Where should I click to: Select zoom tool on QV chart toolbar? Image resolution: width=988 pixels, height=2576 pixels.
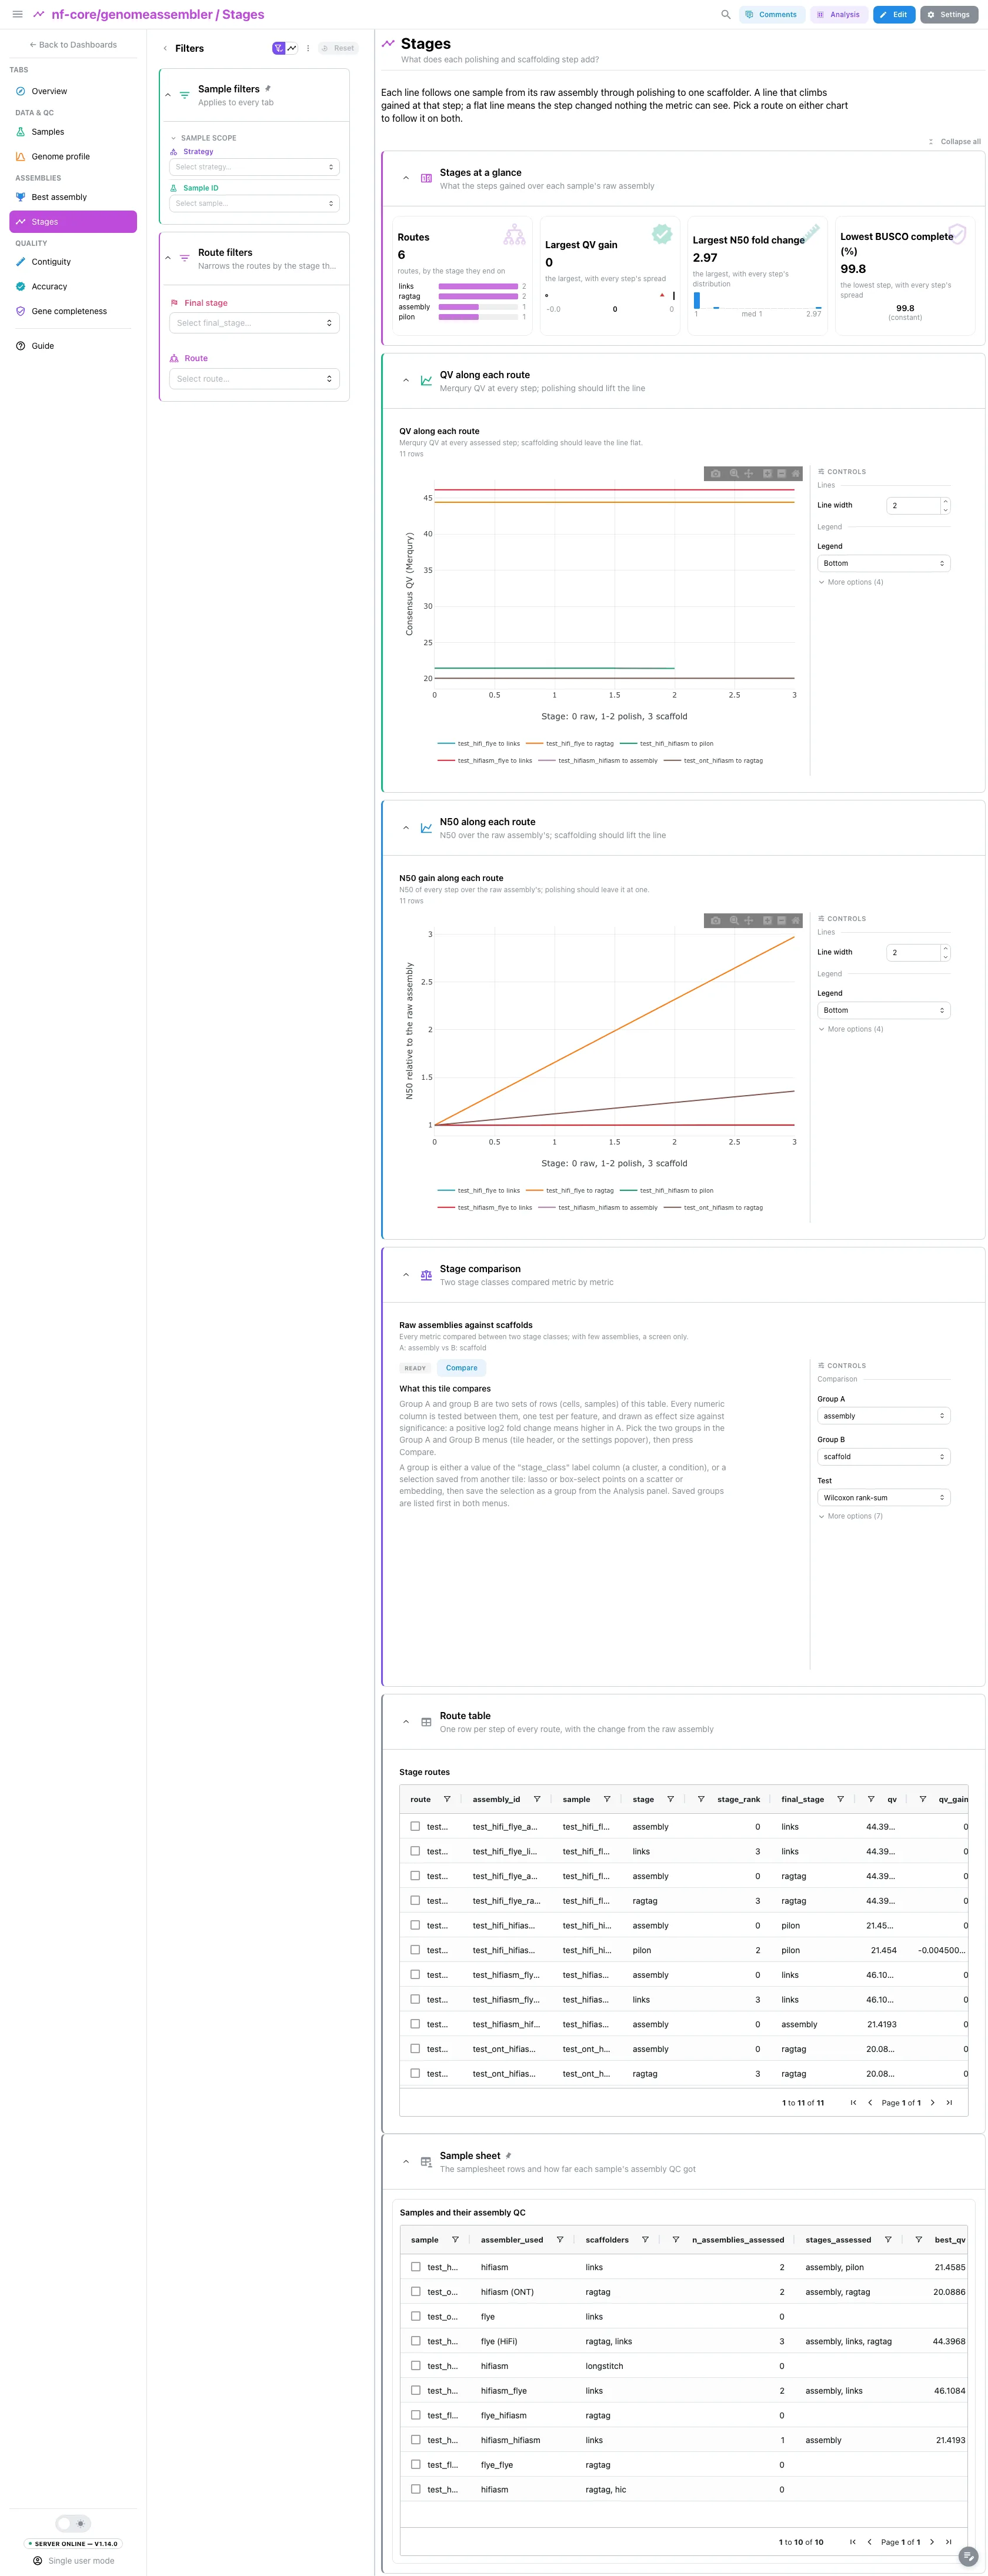pyautogui.click(x=734, y=473)
